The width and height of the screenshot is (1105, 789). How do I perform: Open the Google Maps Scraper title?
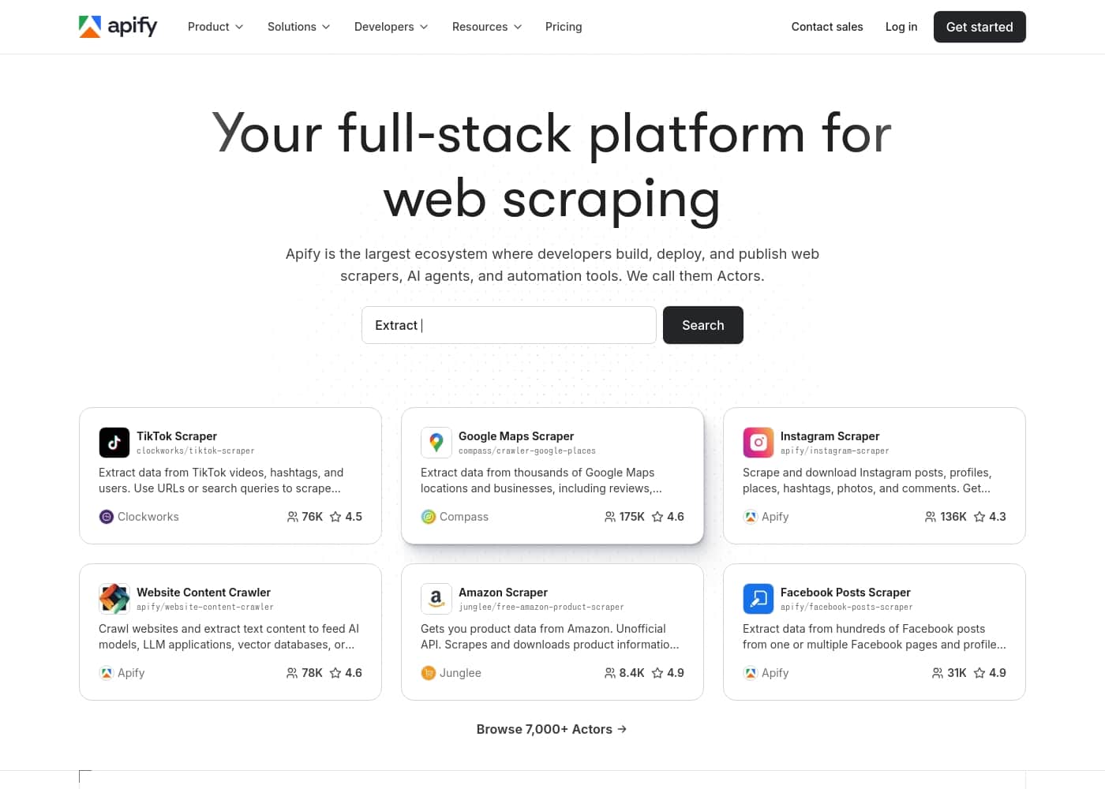516,436
